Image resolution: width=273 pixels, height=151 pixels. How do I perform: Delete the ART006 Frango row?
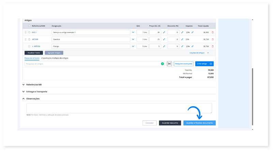click(213, 46)
